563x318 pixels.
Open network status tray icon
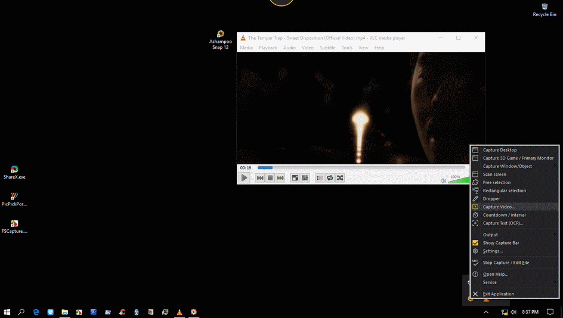[x=505, y=312]
